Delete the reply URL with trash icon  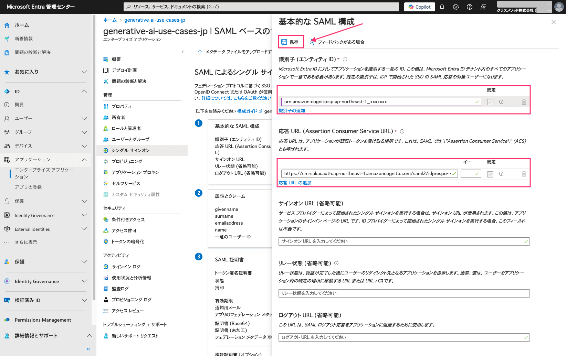pos(524,174)
